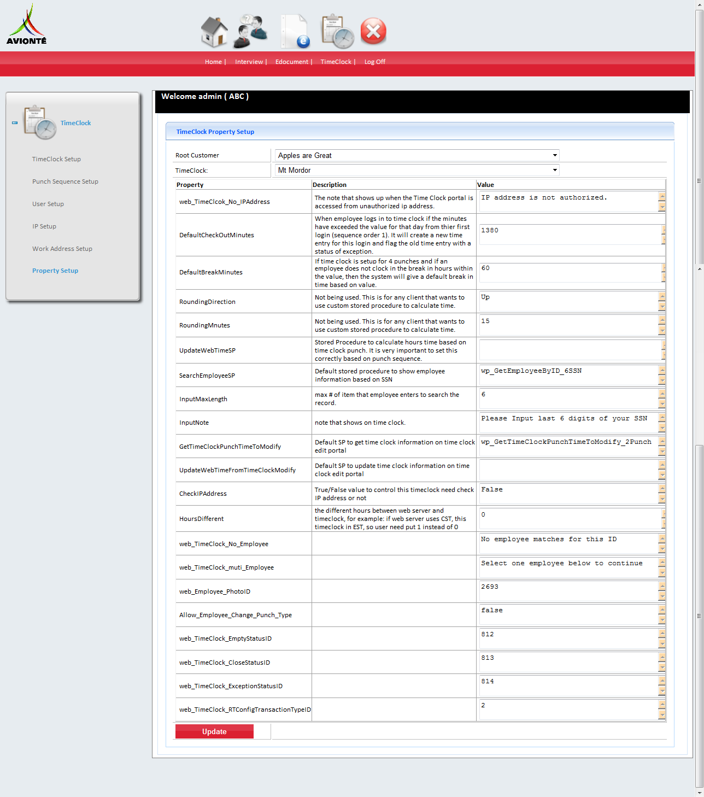The height and width of the screenshot is (797, 704).
Task: Open User Setup in sidebar
Action: click(x=48, y=204)
